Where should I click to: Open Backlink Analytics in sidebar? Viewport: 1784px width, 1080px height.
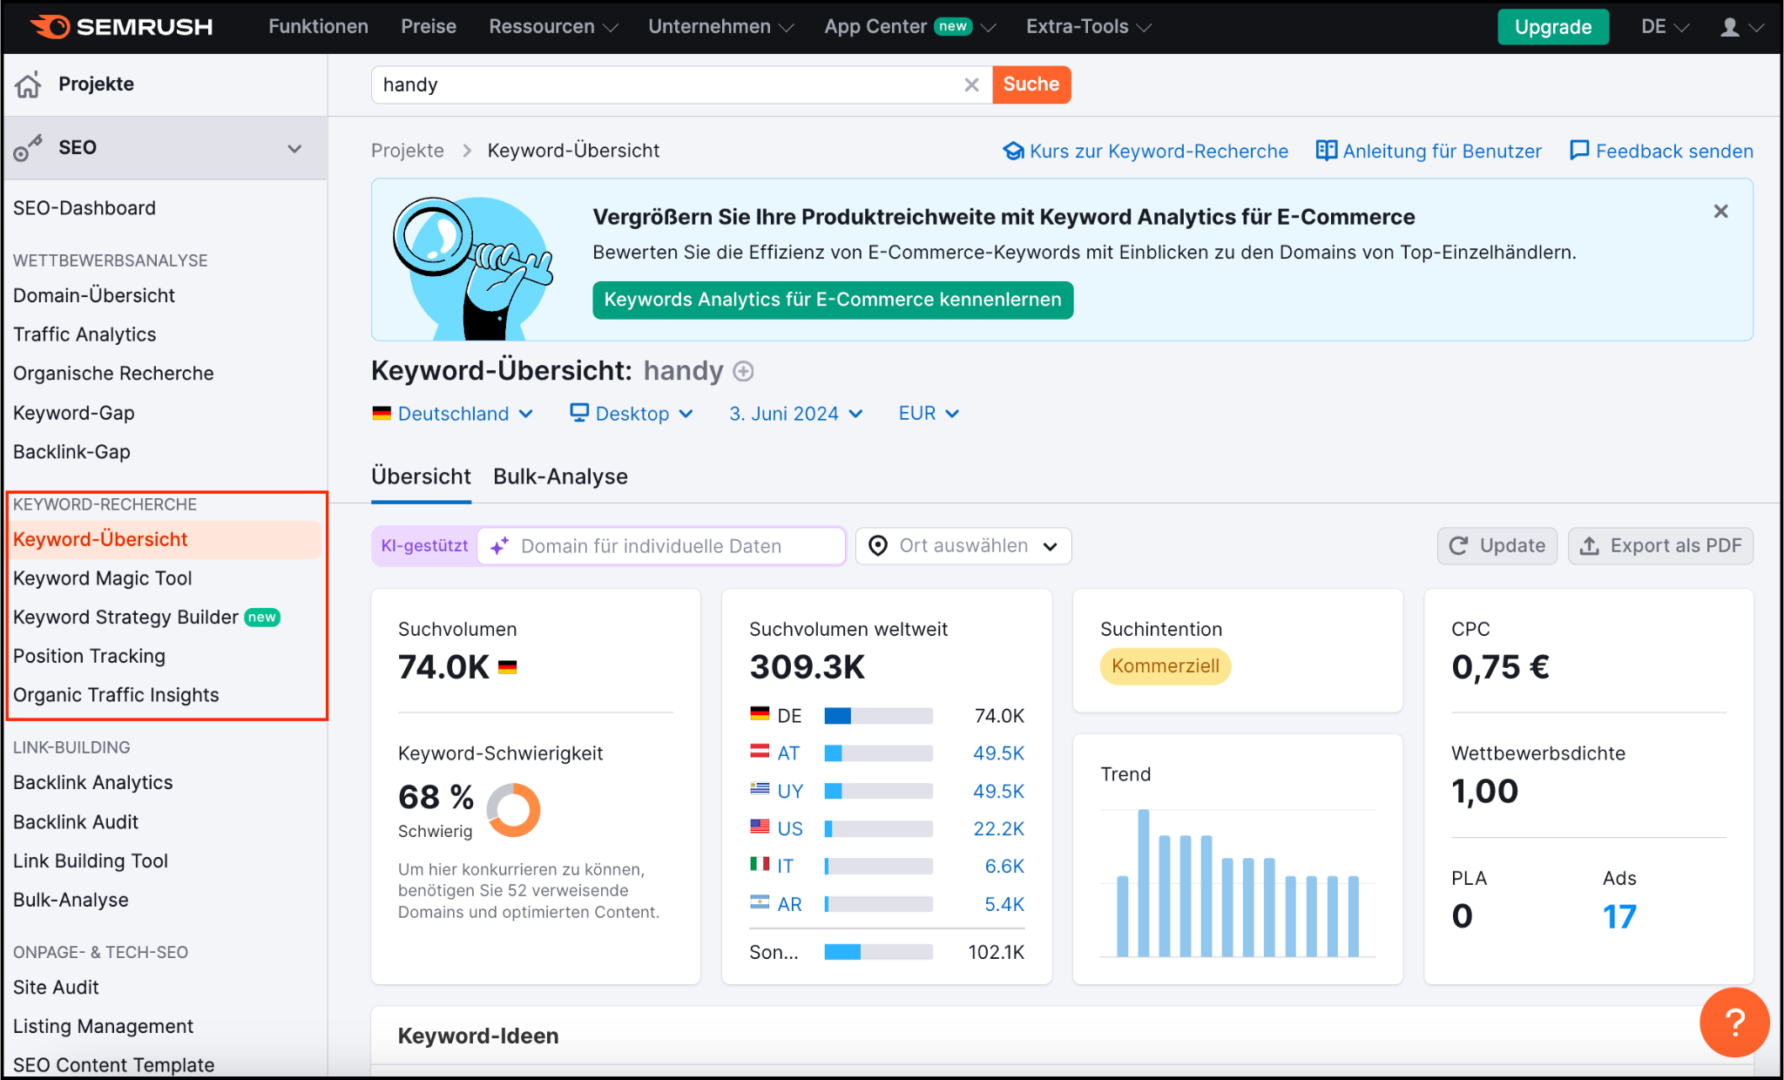point(93,783)
